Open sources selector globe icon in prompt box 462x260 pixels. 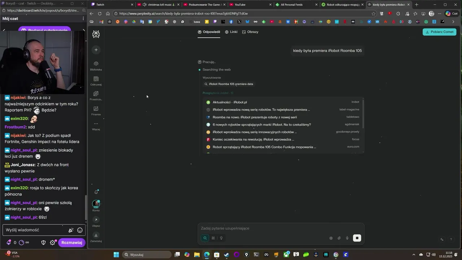(x=331, y=238)
